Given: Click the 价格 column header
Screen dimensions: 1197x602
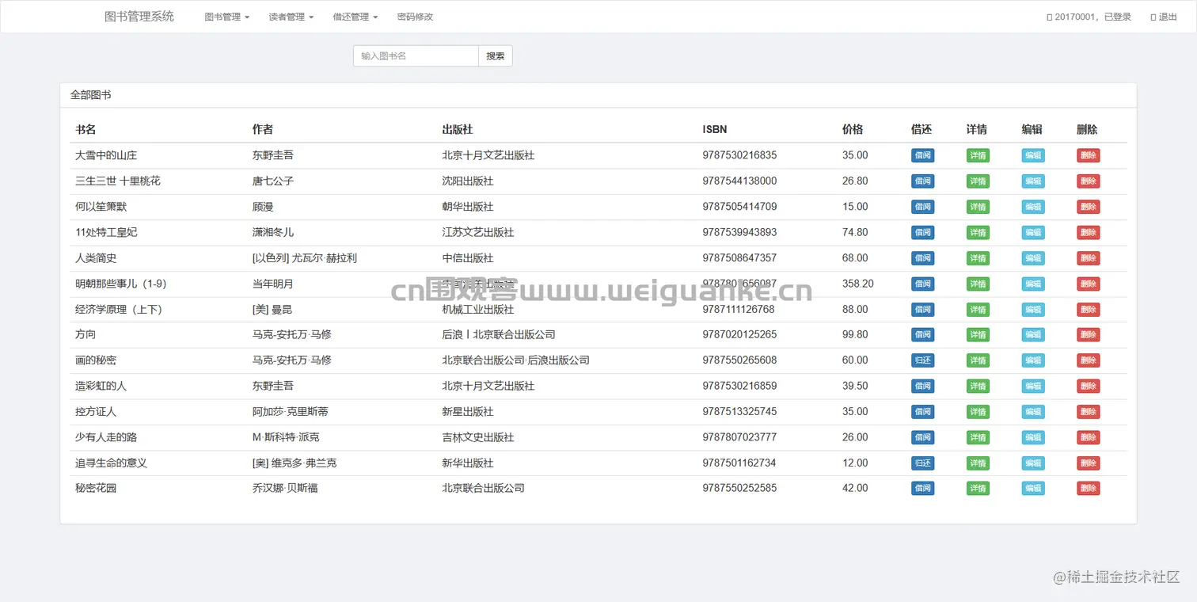Looking at the screenshot, I should 853,129.
